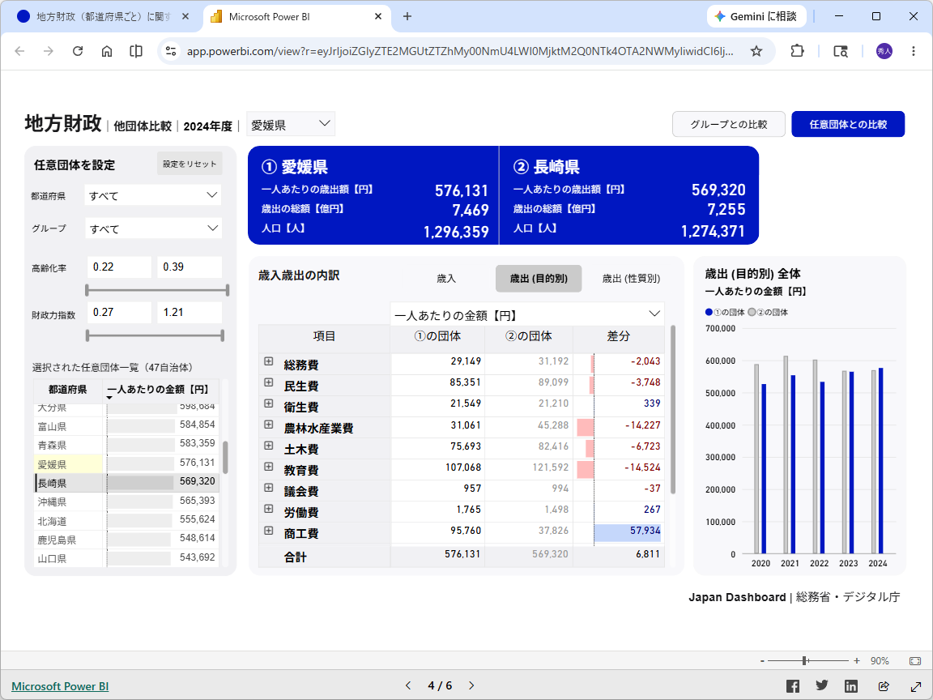Screen dimensions: 933x700
Task: Click the address bar URL
Action: tap(459, 51)
